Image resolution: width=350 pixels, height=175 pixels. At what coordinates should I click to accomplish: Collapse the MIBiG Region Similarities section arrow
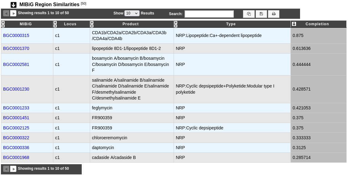tap(13, 5)
